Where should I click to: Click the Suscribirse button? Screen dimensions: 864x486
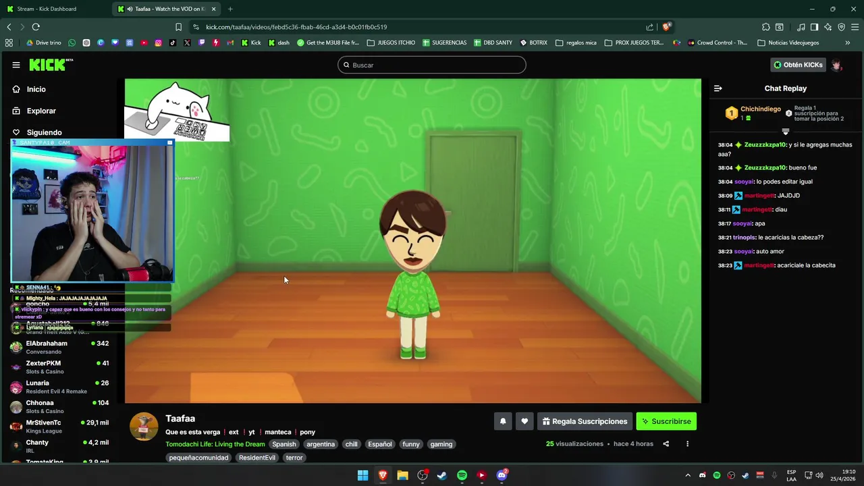tap(666, 421)
